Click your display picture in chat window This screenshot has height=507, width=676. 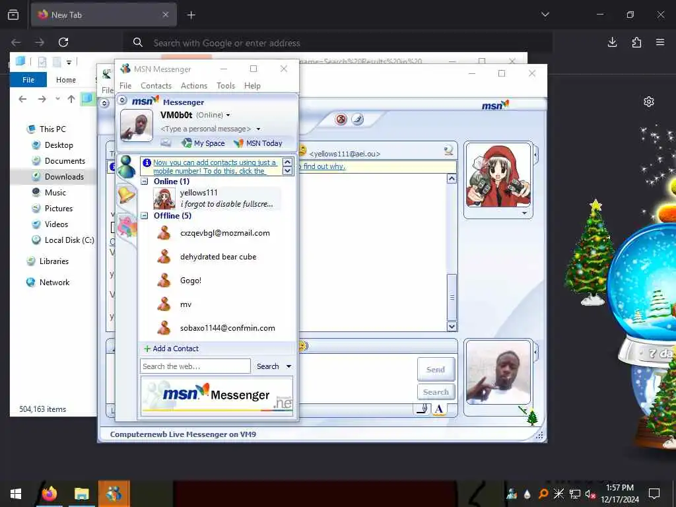click(498, 372)
